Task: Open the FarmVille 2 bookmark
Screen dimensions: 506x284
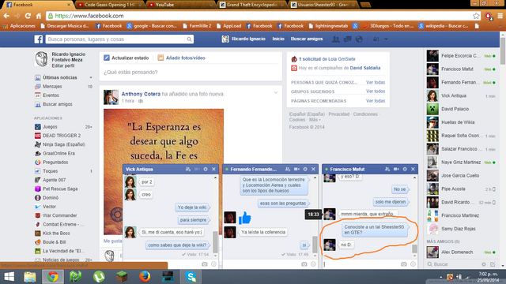Action: pyautogui.click(x=197, y=26)
